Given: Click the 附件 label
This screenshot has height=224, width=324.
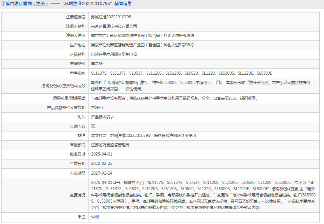Looking at the screenshot, I should [x=81, y=117].
